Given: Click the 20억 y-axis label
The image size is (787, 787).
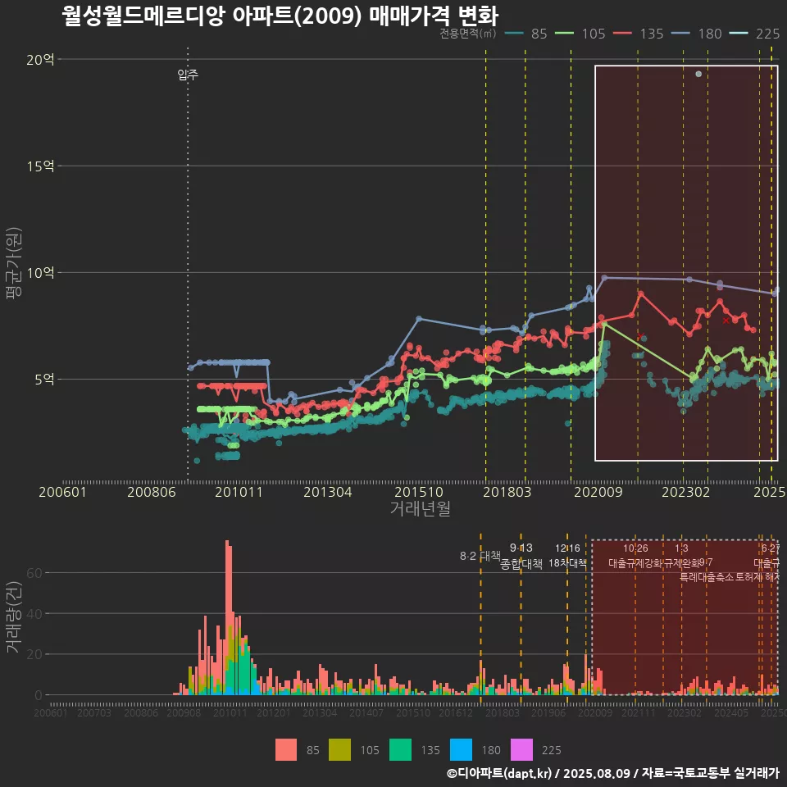Looking at the screenshot, I should point(40,60).
